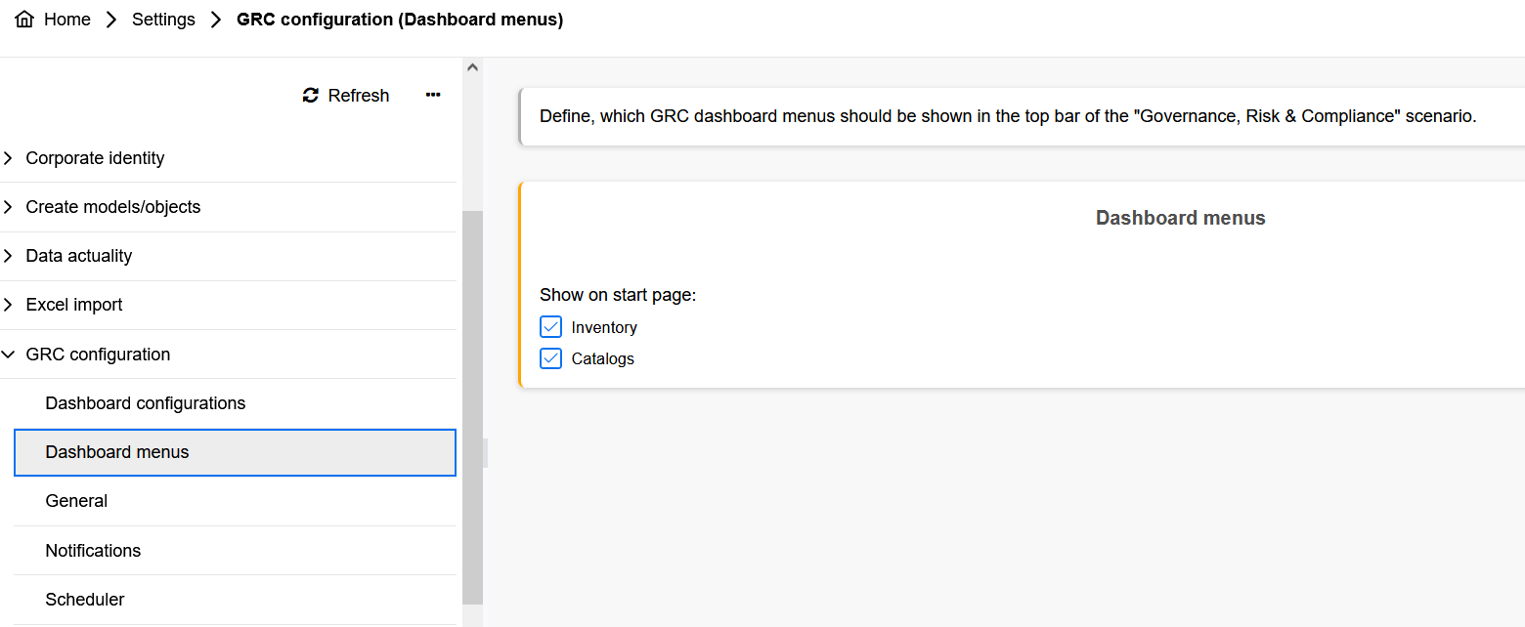Click the Refresh circular arrows icon
The width and height of the screenshot is (1525, 627).
311,95
